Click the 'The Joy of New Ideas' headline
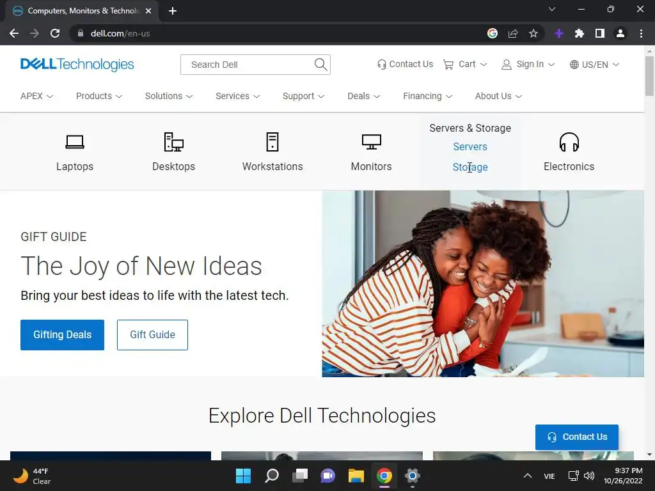This screenshot has height=491, width=655. [x=141, y=266]
